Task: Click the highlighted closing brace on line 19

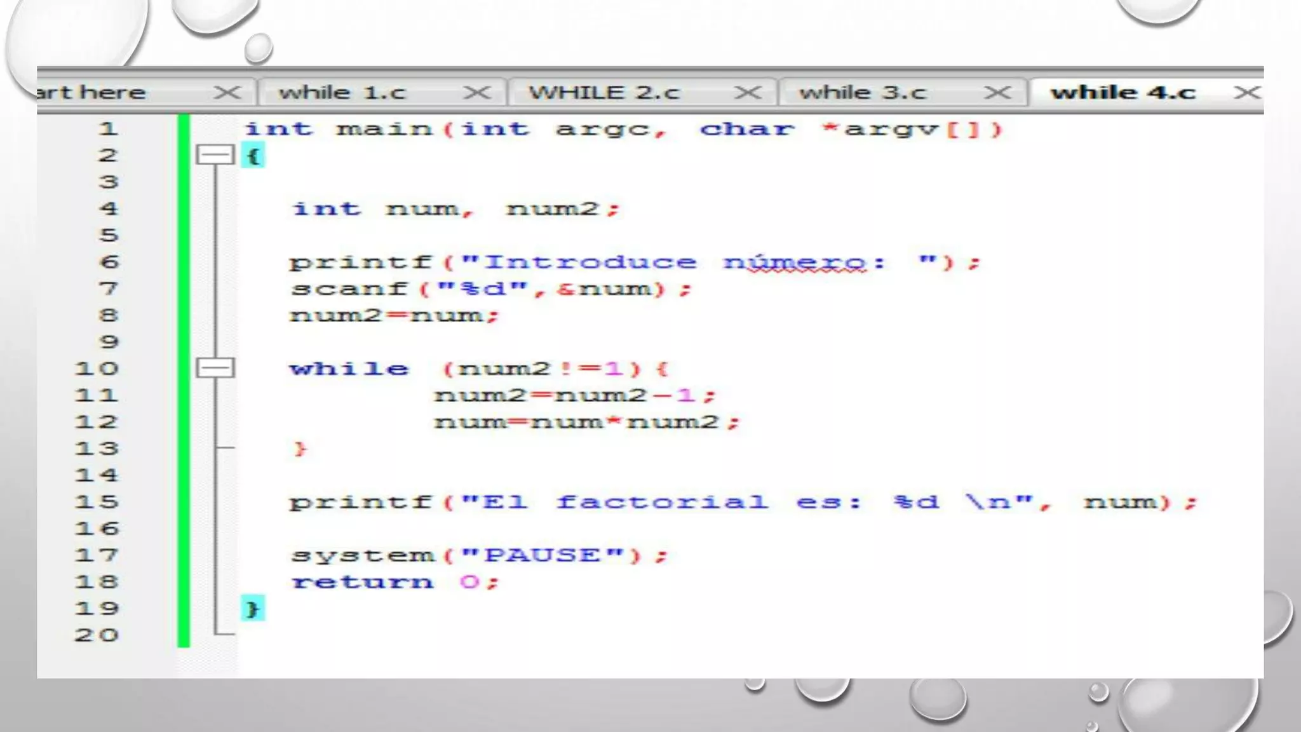Action: 252,609
